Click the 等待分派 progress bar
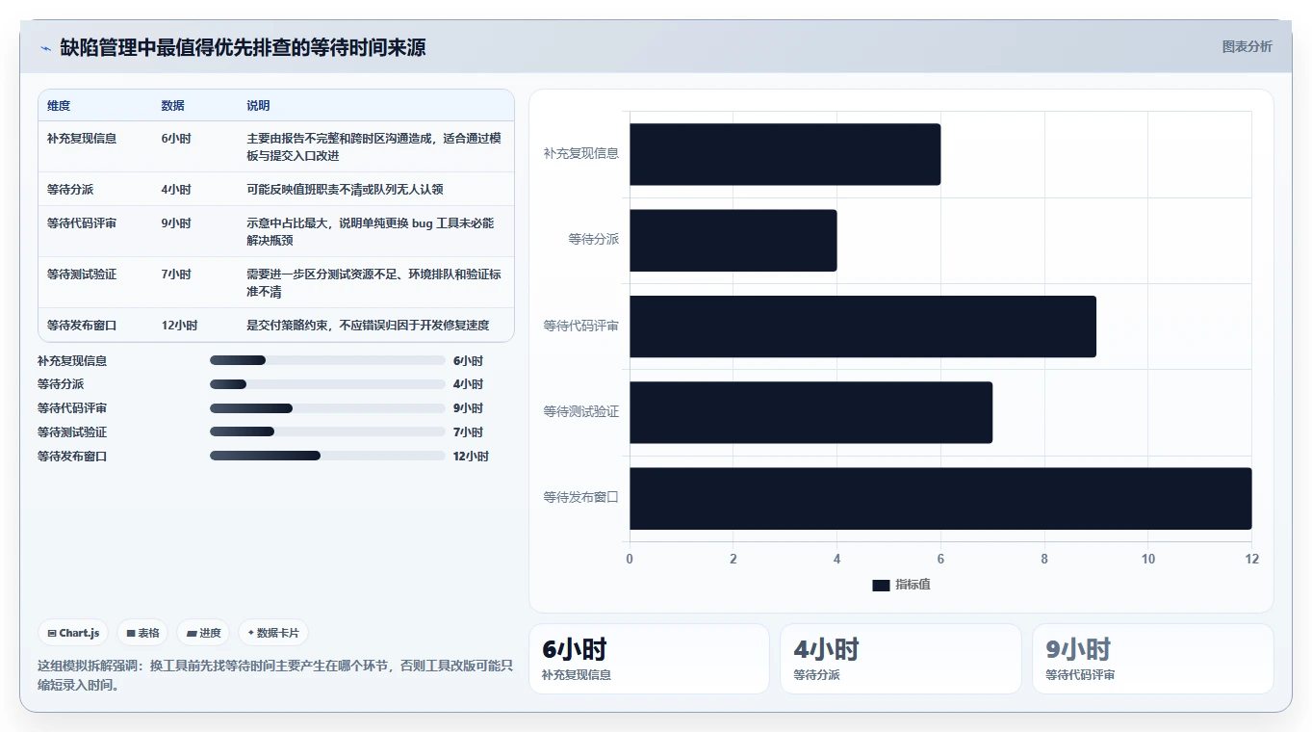Image resolution: width=1312 pixels, height=732 pixels. click(x=327, y=384)
